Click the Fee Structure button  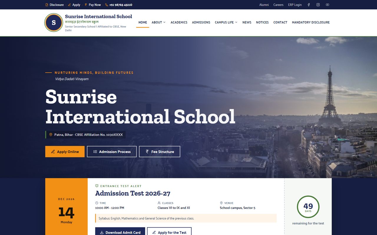coord(160,152)
